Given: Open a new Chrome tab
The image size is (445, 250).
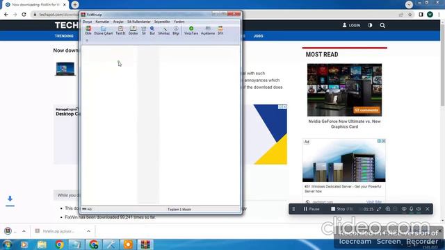Looking at the screenshot, I should [75, 5].
